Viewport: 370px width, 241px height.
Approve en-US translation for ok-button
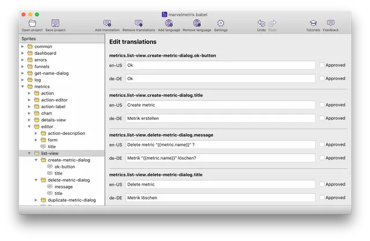[x=321, y=65]
